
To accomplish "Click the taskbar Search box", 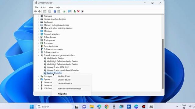I will point(55,107).
